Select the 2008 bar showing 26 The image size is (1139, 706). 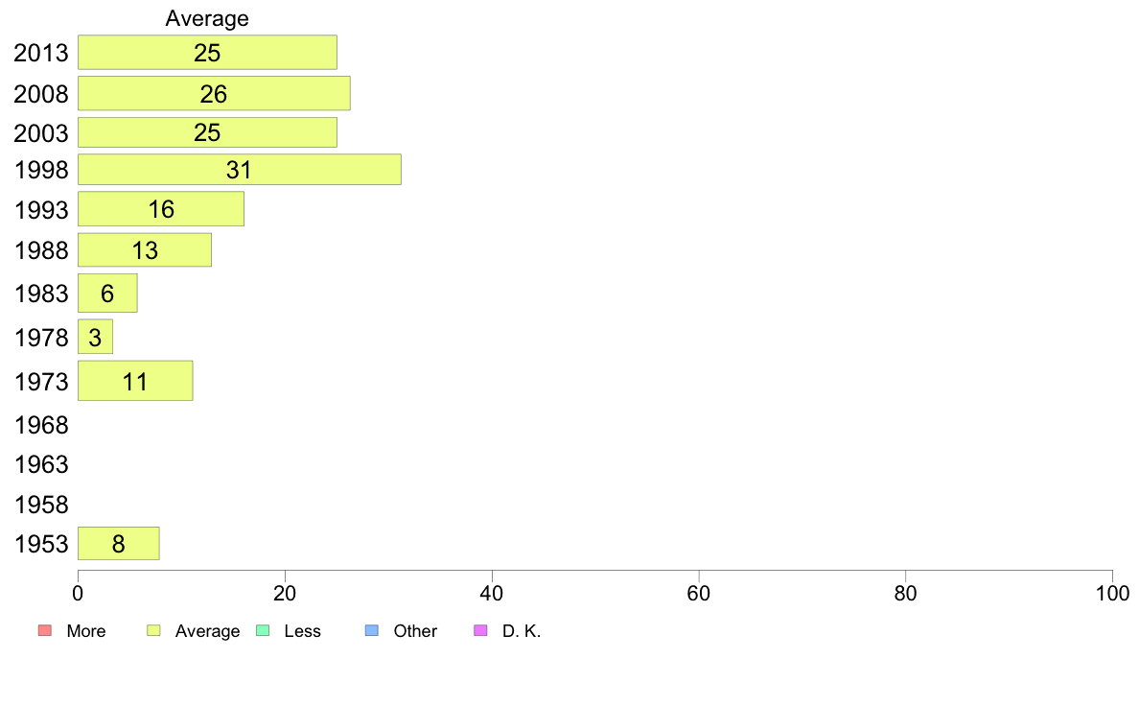pyautogui.click(x=215, y=93)
